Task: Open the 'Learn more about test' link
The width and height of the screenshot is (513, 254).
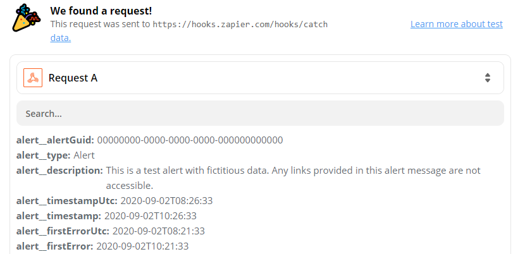Action: tap(456, 24)
